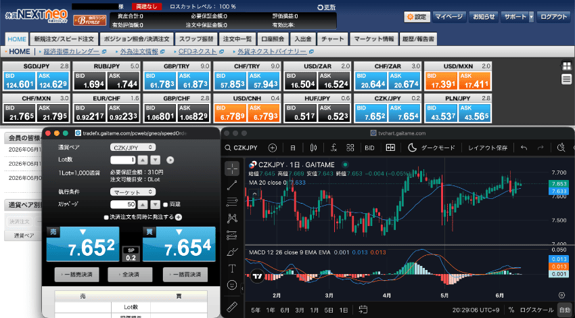575x318 pixels.
Task: Enable the 両建 checkbox
Action: pyautogui.click(x=166, y=204)
